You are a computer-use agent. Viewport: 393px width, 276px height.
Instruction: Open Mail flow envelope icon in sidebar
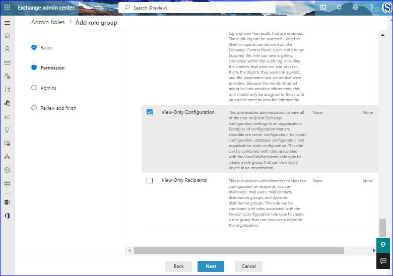(7, 62)
